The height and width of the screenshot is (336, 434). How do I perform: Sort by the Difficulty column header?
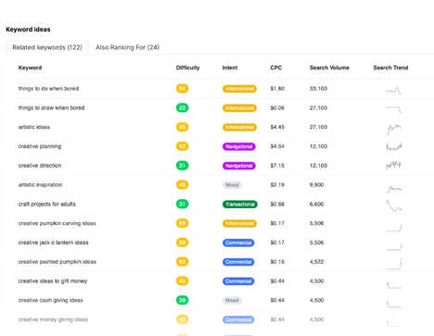coord(187,68)
